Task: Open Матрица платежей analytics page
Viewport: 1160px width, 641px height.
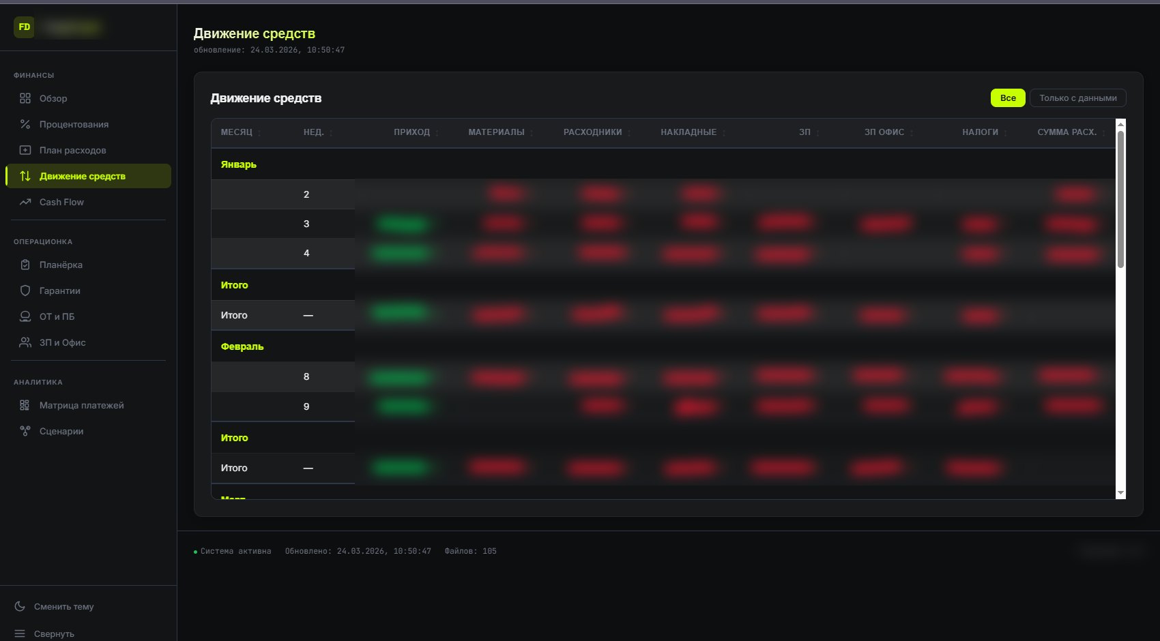Action: pos(88,405)
